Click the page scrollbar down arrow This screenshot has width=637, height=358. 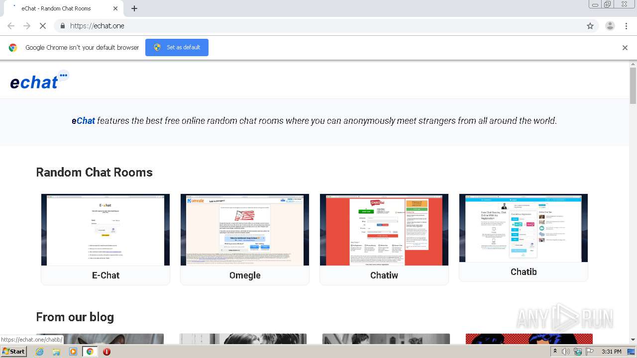coord(633,340)
